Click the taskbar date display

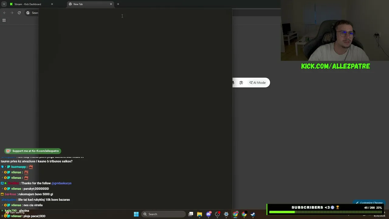coord(379,216)
